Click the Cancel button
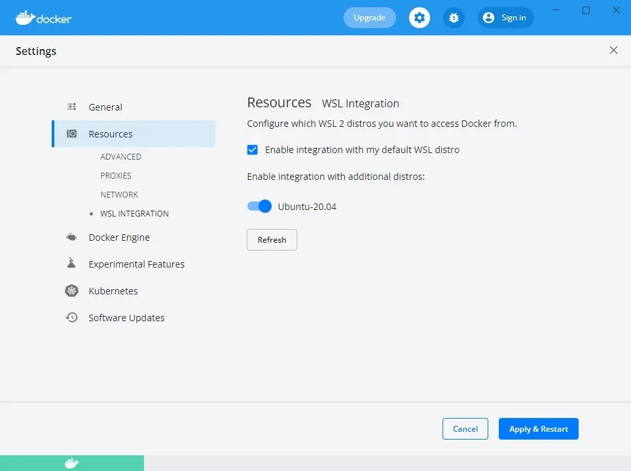Screen dimensions: 631x471 point(465,428)
